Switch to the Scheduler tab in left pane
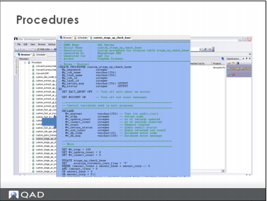The image size is (267, 201). 39,55
